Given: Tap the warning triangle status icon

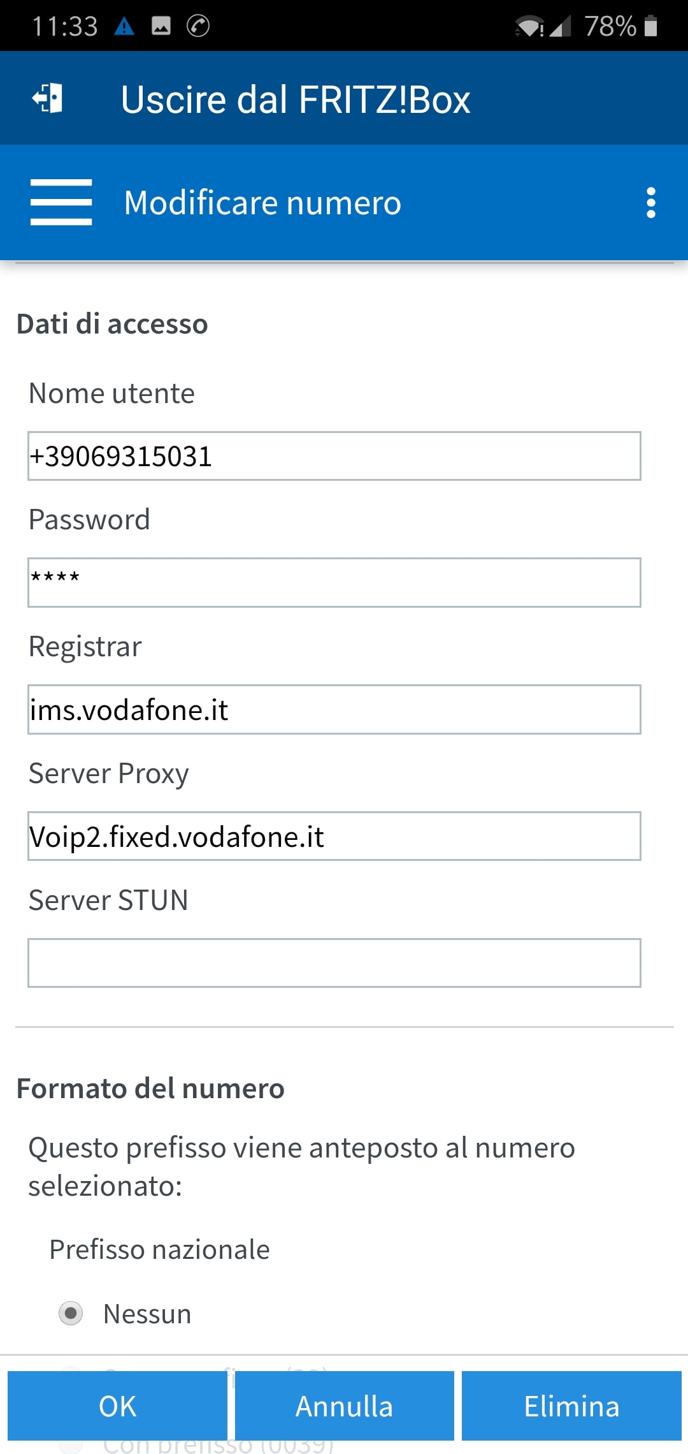Looking at the screenshot, I should (124, 26).
